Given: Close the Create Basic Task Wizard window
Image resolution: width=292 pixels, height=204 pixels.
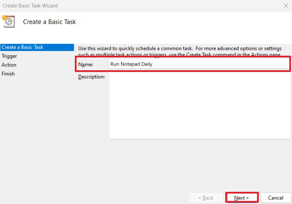Looking at the screenshot, I should tap(285, 6).
